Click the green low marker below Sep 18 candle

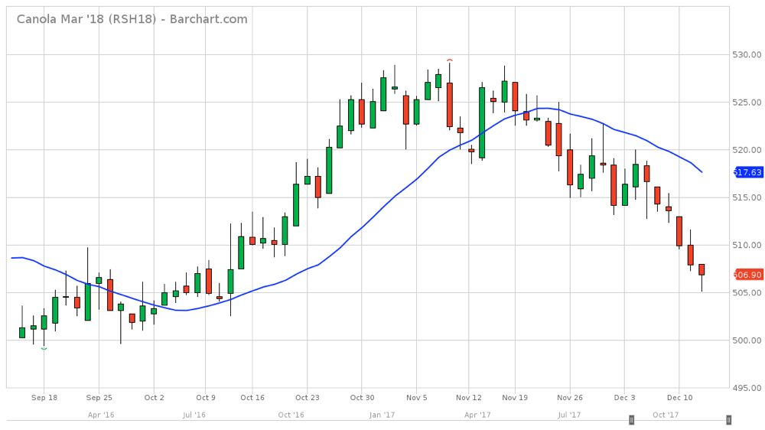pos(44,348)
